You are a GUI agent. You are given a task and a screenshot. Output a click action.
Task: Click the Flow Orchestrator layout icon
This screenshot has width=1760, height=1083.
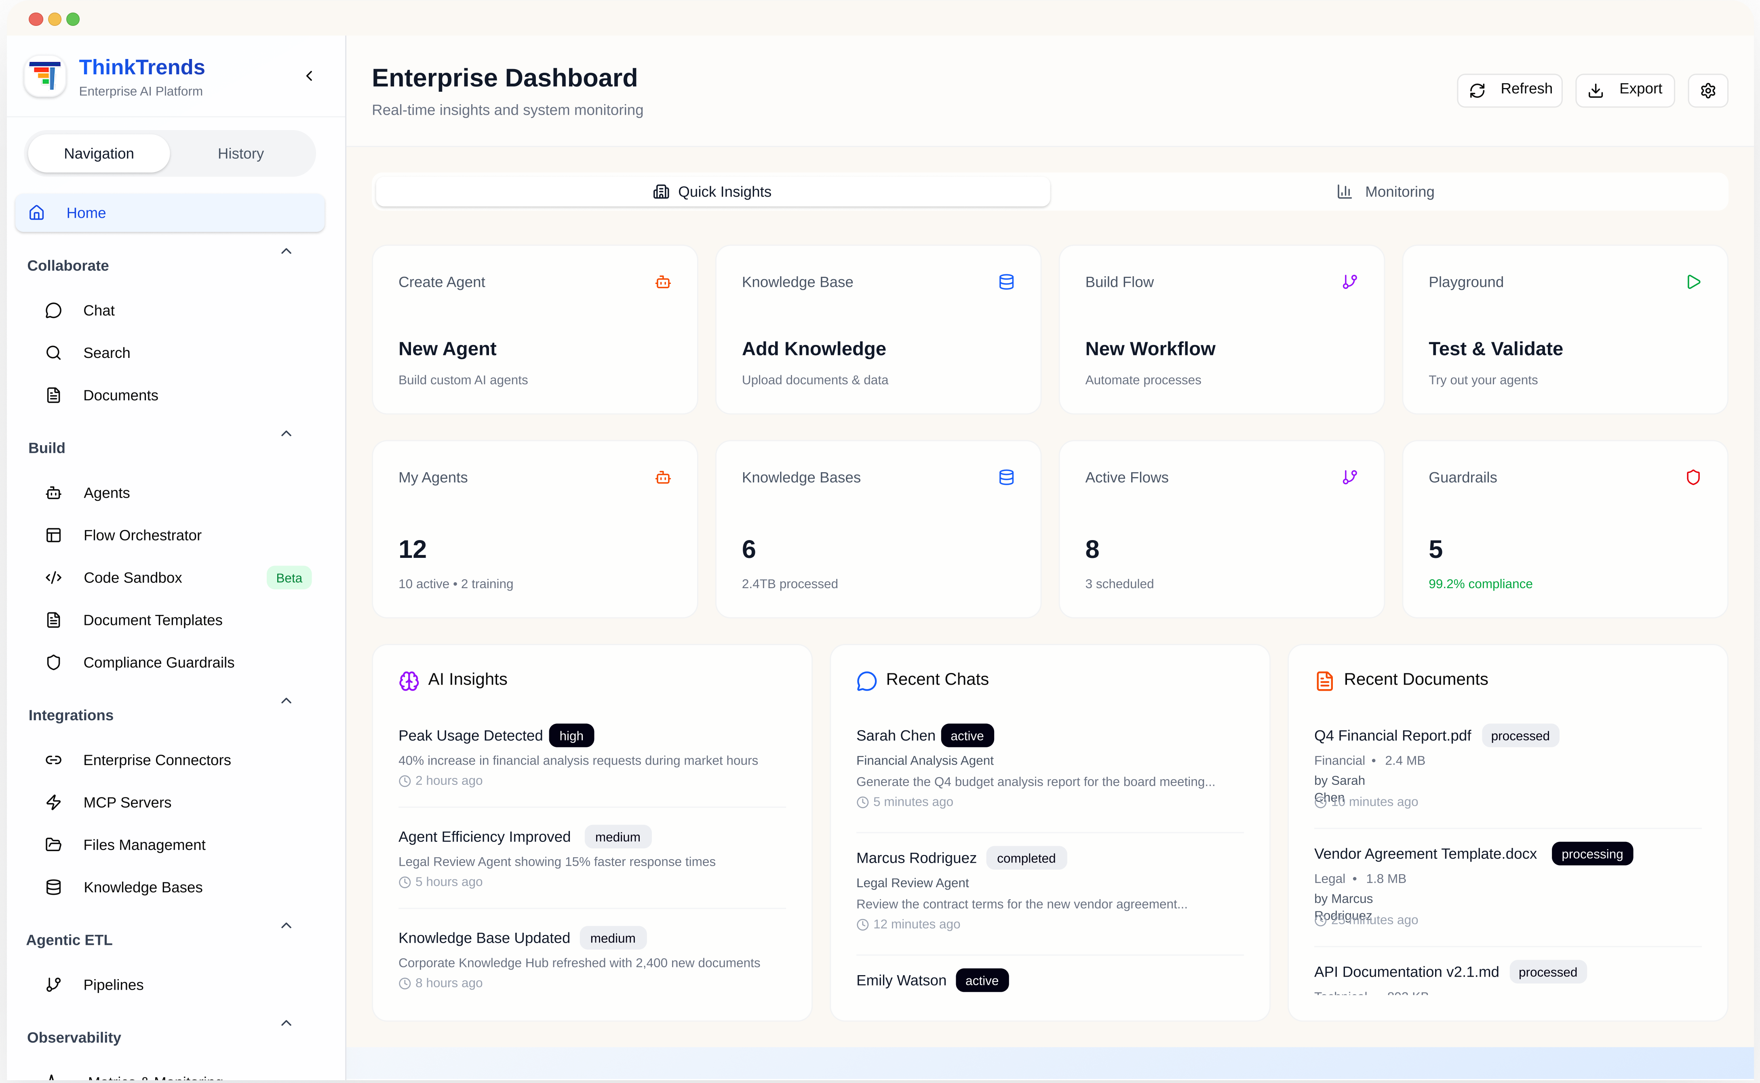pos(54,535)
